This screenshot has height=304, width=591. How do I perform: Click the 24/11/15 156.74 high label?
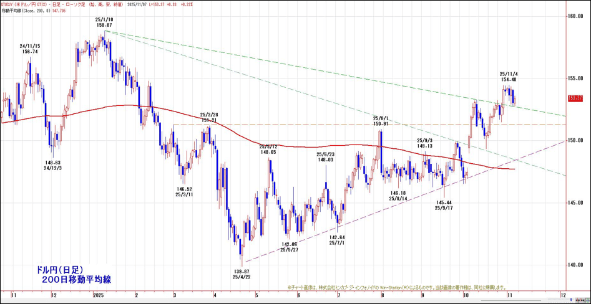(x=29, y=49)
